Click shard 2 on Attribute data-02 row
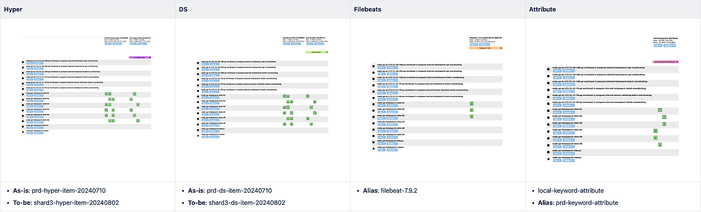 tap(664, 117)
